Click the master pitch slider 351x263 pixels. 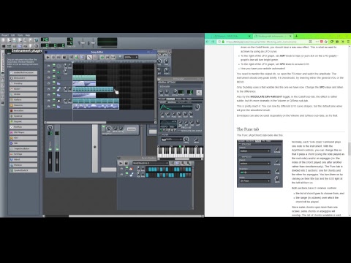[93, 43]
